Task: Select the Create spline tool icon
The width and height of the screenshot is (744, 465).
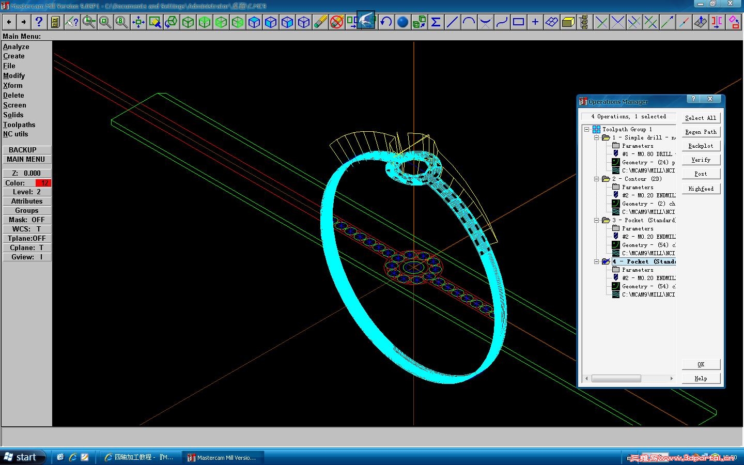Action: tap(502, 22)
